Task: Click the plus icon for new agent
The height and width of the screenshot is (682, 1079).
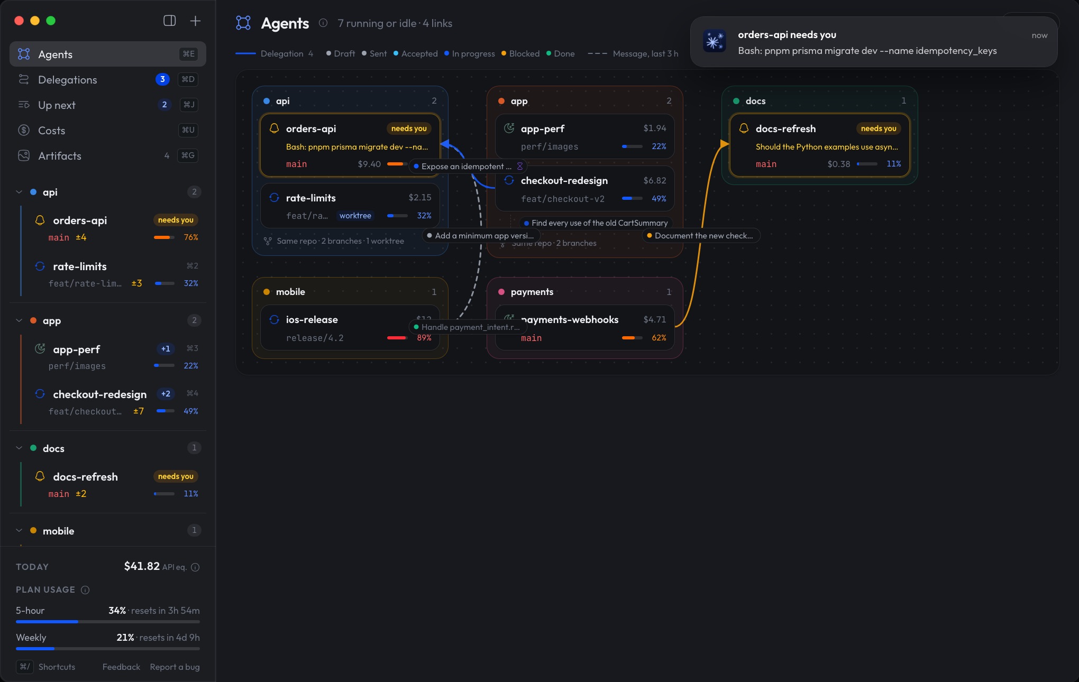Action: [195, 21]
